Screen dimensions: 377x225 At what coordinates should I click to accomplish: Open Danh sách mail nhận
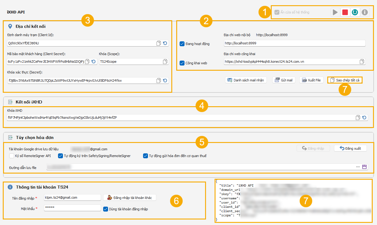[x=246, y=80]
